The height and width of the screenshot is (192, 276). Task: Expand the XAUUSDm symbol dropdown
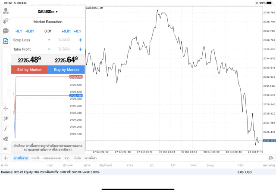coord(48,12)
